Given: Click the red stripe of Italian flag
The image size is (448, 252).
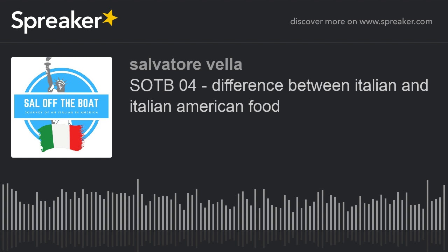Looking at the screenshot, I should point(76,136).
